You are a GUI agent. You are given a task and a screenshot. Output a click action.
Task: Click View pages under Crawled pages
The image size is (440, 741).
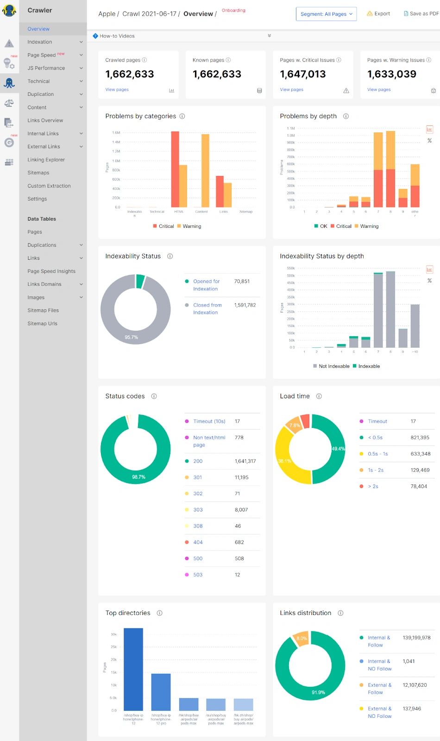117,90
